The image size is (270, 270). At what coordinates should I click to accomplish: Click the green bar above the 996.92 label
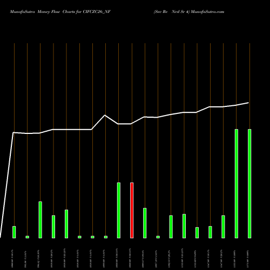tap(40, 220)
